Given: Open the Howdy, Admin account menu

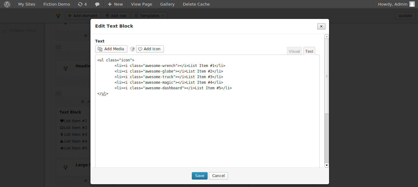Looking at the screenshot, I should (x=396, y=4).
